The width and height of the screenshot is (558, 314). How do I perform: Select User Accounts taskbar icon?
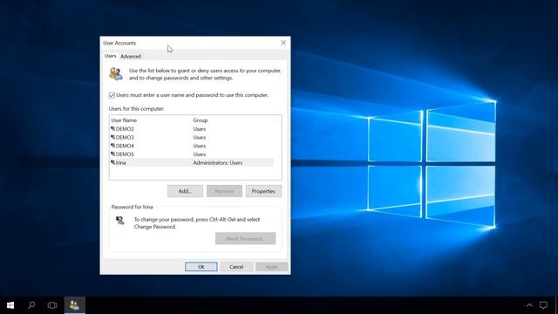click(x=74, y=305)
